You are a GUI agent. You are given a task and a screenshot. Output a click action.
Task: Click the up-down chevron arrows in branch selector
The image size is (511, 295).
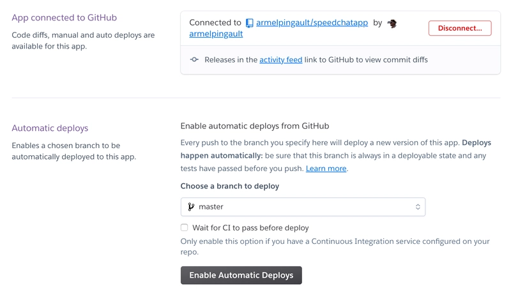[x=418, y=207]
